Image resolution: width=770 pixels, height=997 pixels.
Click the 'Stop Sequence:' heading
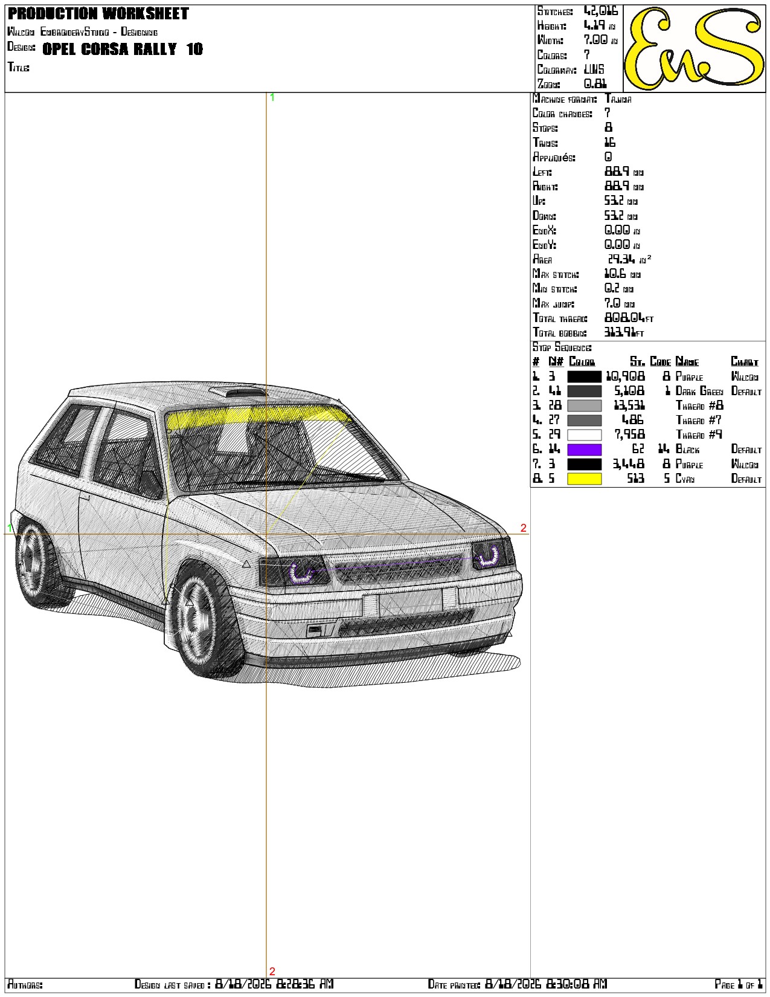[562, 347]
